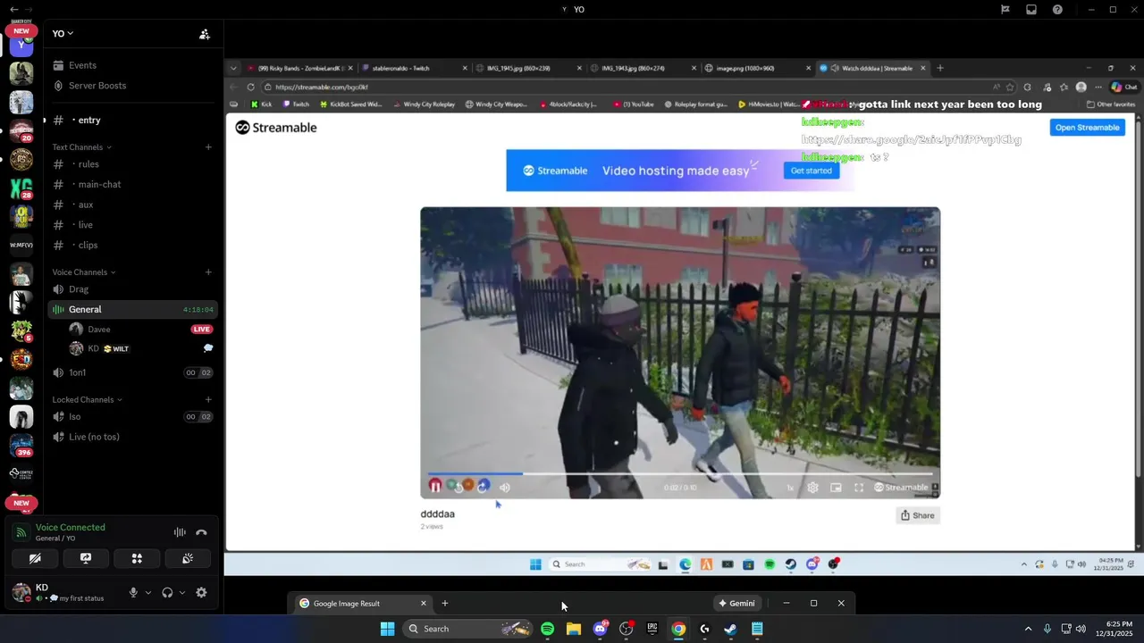Open the clips channel
1144x643 pixels.
pyautogui.click(x=132, y=246)
